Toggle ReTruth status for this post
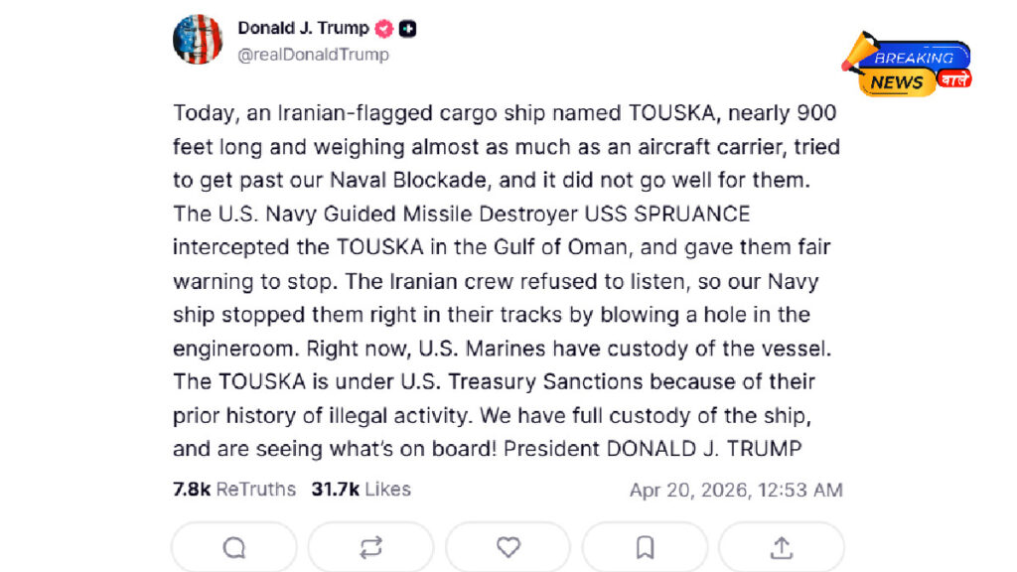This screenshot has width=1017, height=572. click(x=370, y=547)
